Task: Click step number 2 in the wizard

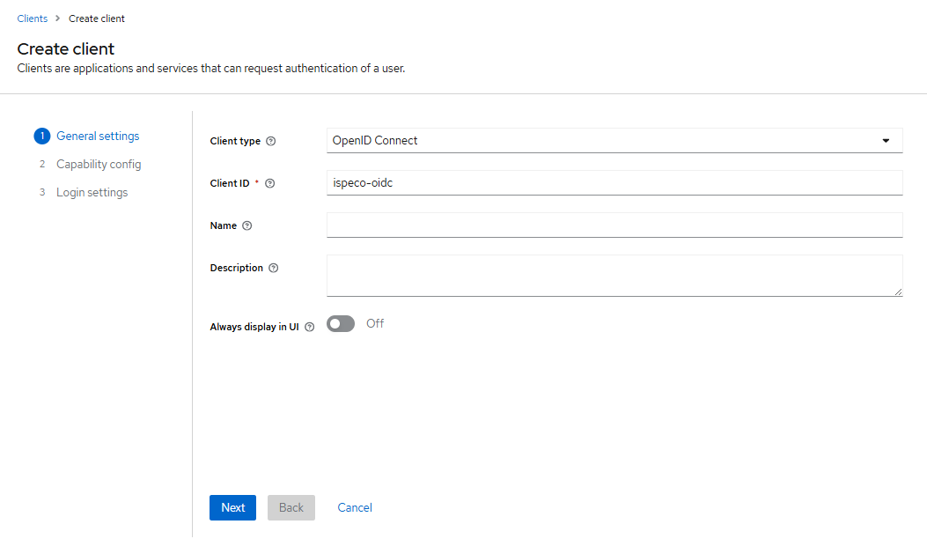Action: click(41, 164)
